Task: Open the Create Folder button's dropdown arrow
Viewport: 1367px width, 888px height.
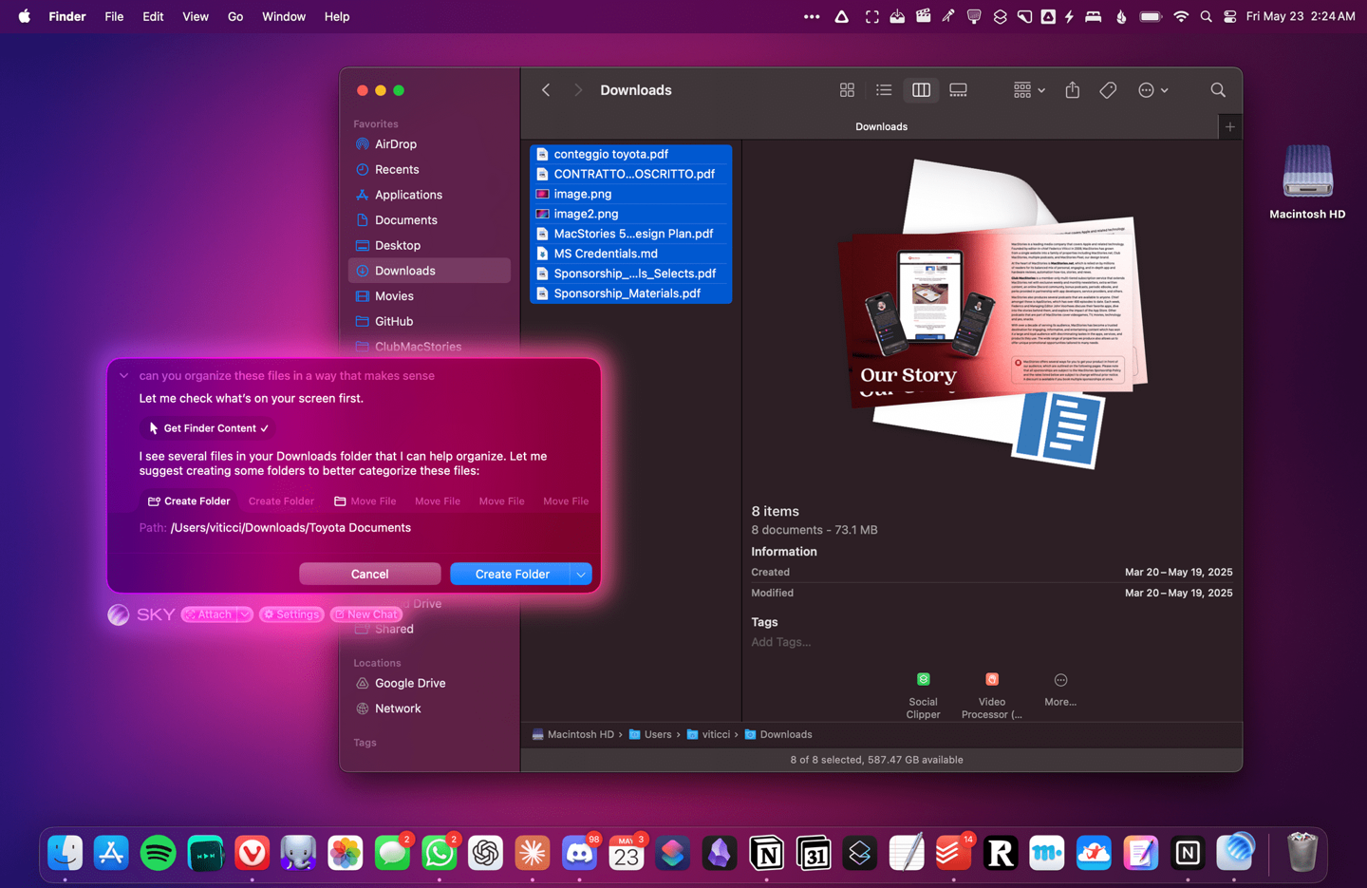Action: [x=582, y=574]
